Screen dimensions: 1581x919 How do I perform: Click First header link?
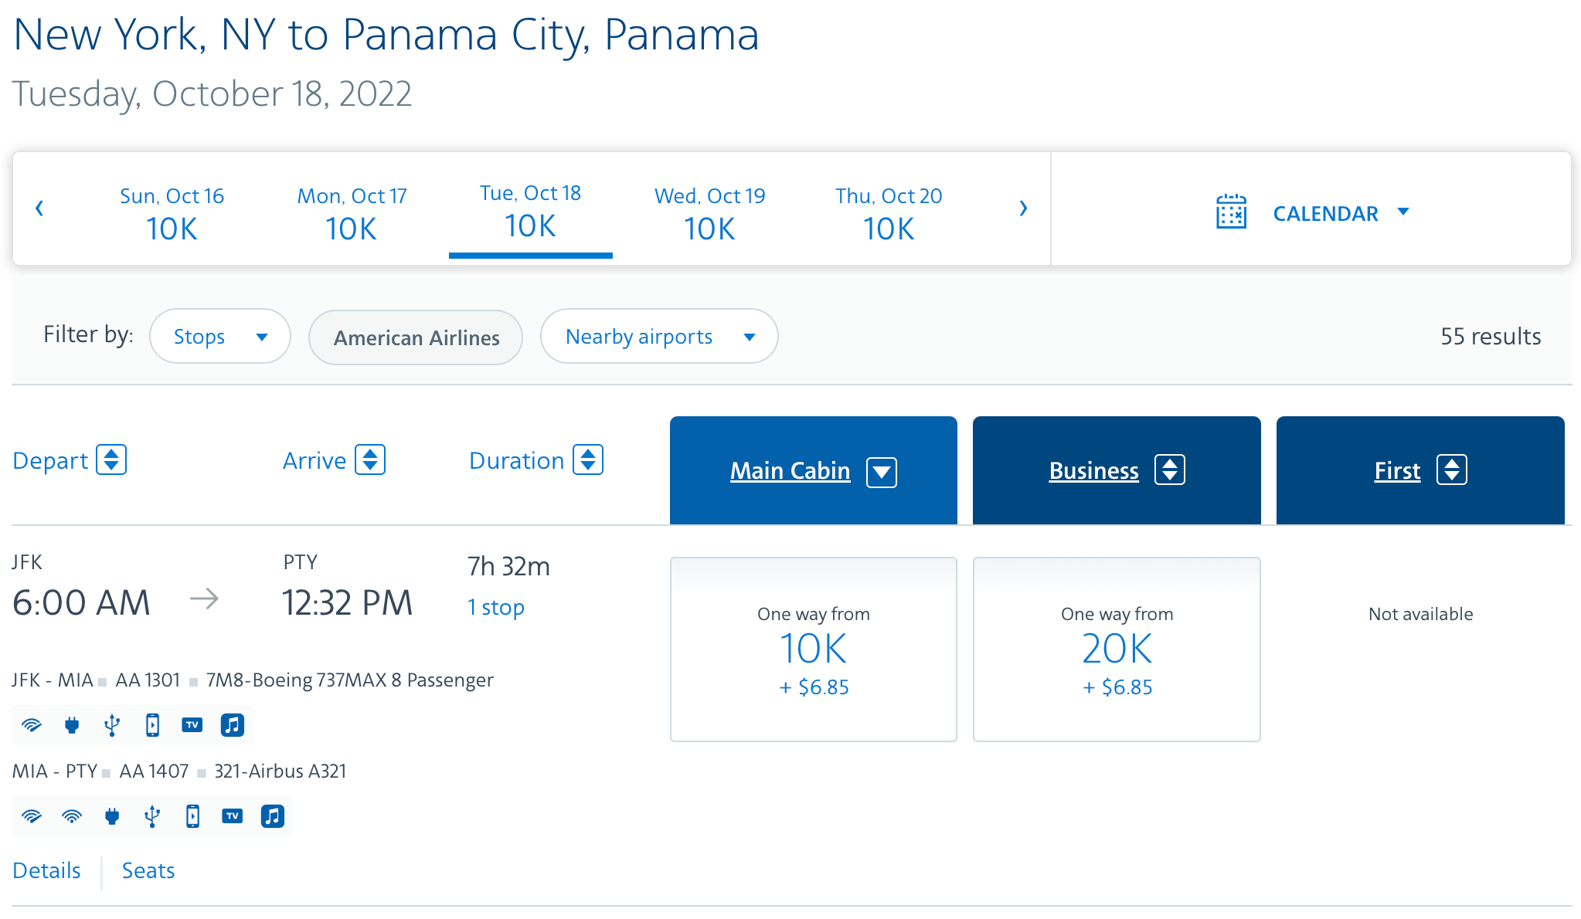point(1397,471)
